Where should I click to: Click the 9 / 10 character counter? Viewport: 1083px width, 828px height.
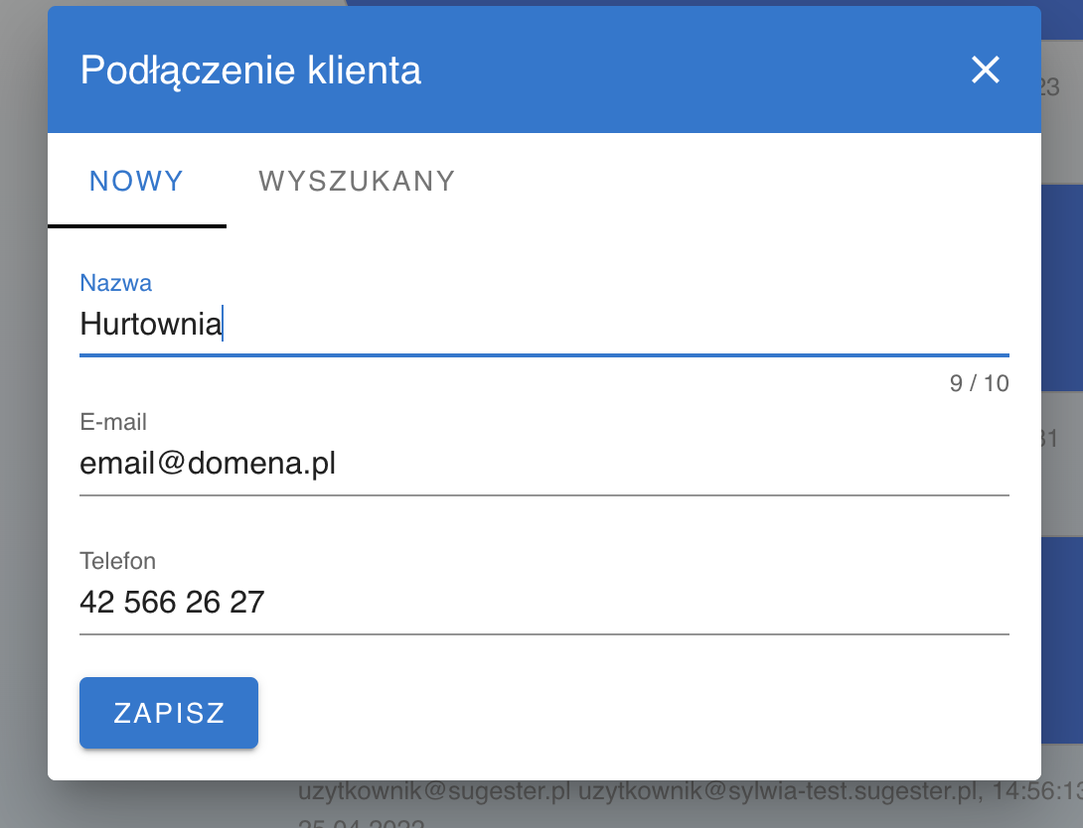[979, 383]
